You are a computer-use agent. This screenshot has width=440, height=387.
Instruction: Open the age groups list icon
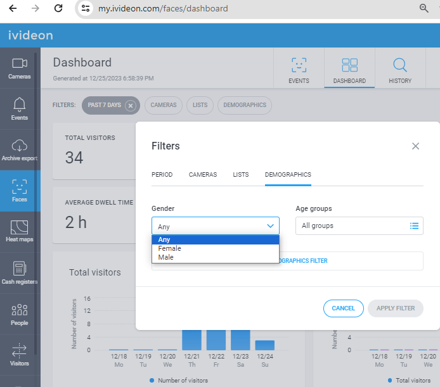point(414,225)
